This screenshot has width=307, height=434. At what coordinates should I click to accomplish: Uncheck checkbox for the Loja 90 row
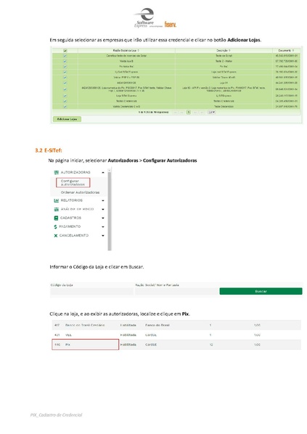65,89
